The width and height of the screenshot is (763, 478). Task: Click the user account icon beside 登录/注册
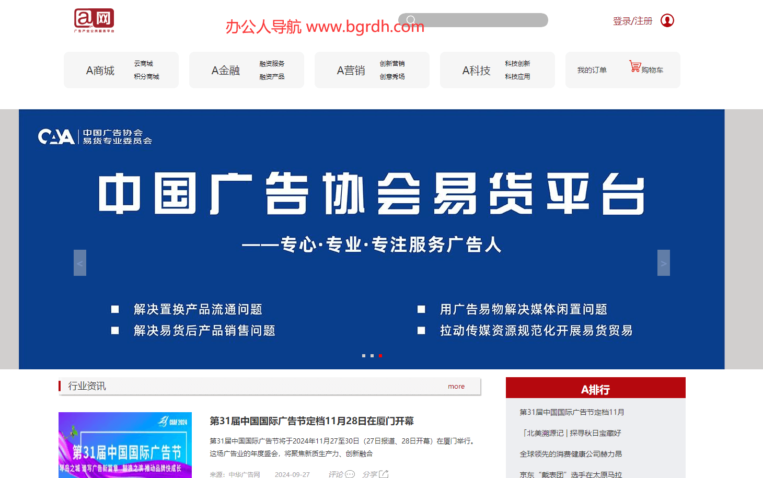tap(667, 20)
